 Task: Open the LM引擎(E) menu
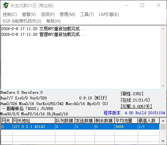tap(109, 14)
